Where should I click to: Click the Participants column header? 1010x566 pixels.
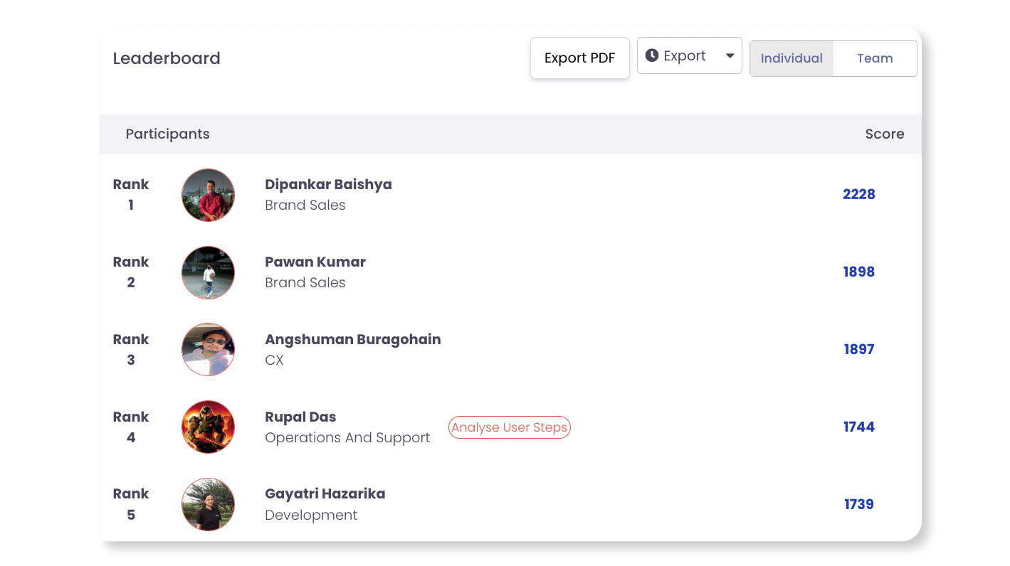coord(167,134)
